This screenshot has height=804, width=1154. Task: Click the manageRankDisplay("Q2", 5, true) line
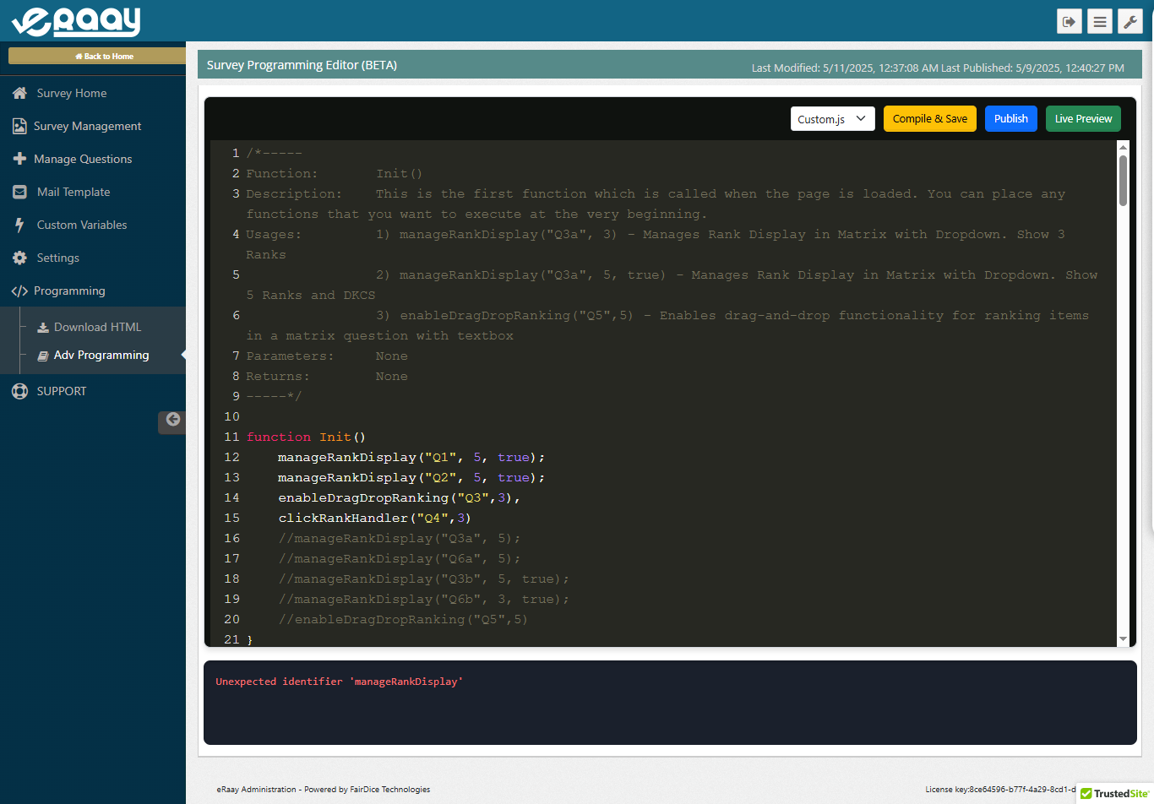point(411,477)
